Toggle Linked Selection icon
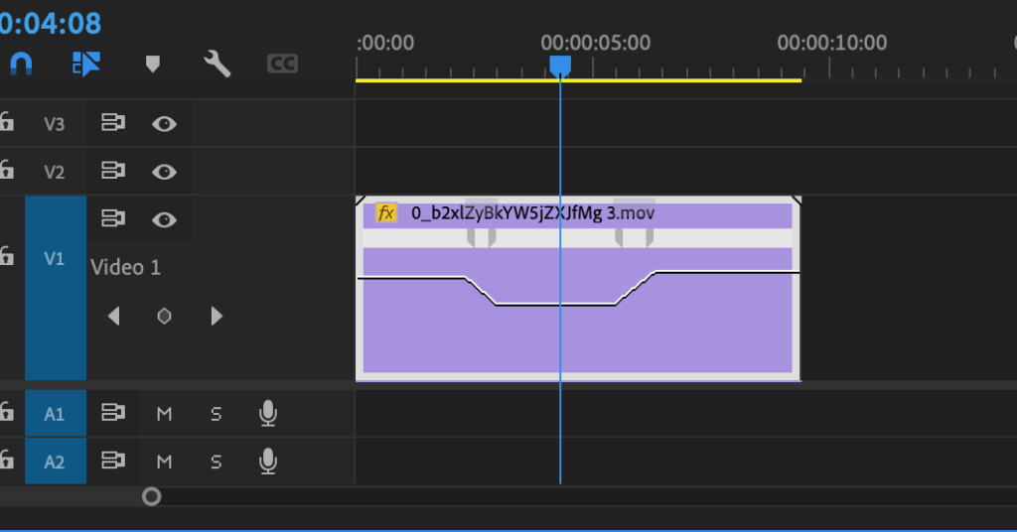The image size is (1017, 532). click(86, 64)
